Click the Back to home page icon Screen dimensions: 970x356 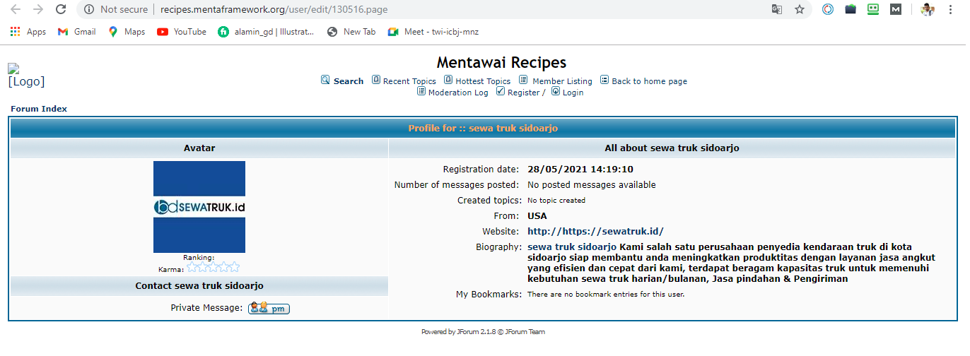pos(604,80)
